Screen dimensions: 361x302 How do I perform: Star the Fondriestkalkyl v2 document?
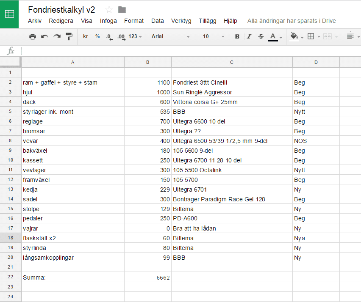(108, 10)
